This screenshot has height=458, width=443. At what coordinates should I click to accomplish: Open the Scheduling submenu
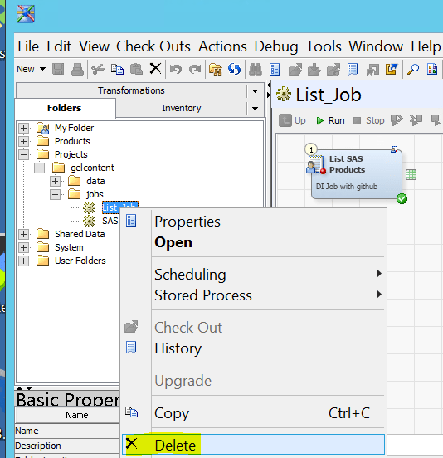tap(254, 275)
